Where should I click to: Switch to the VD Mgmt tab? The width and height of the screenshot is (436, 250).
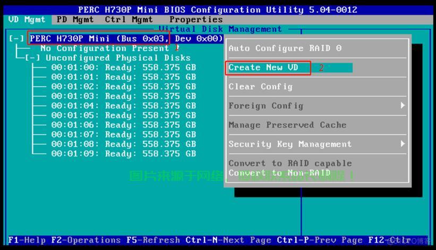pos(27,20)
